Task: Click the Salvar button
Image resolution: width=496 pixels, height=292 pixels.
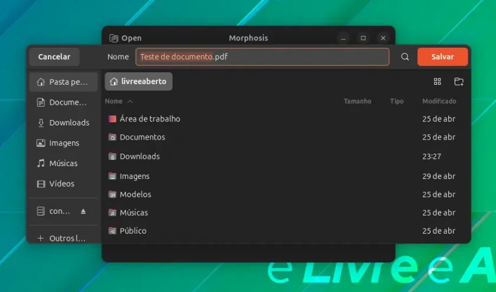Action: [x=442, y=57]
